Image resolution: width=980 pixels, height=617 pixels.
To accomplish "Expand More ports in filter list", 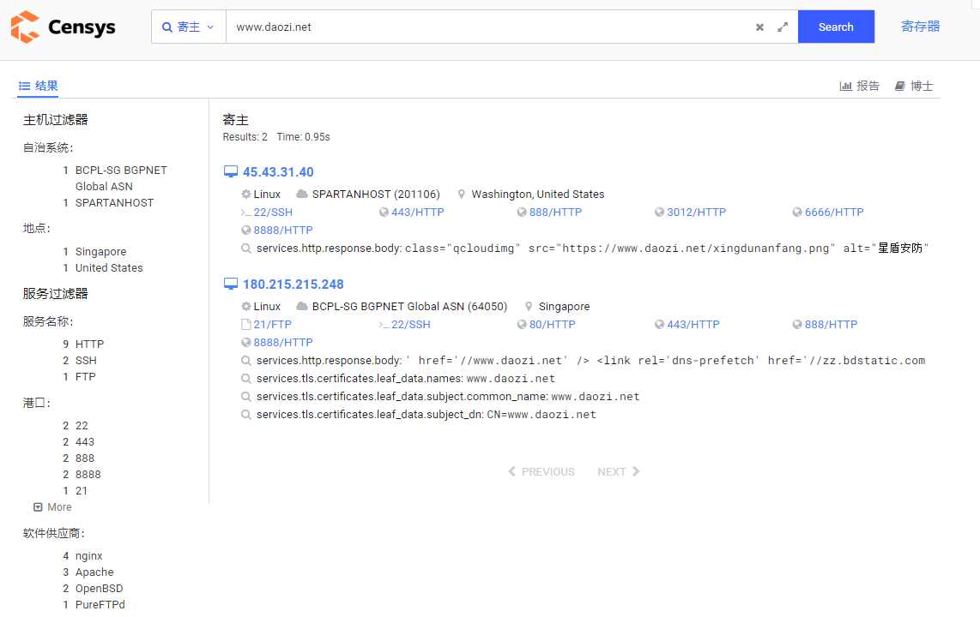I will pos(52,507).
